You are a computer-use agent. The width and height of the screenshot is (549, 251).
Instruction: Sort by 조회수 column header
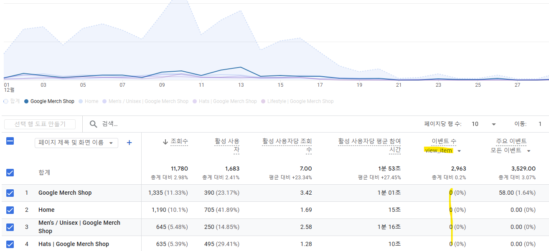[x=179, y=141]
